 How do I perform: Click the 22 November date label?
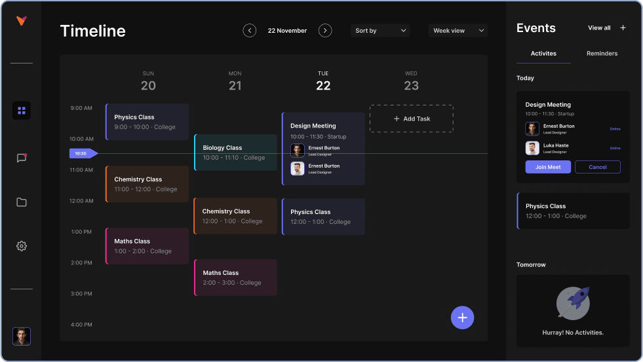tap(287, 31)
